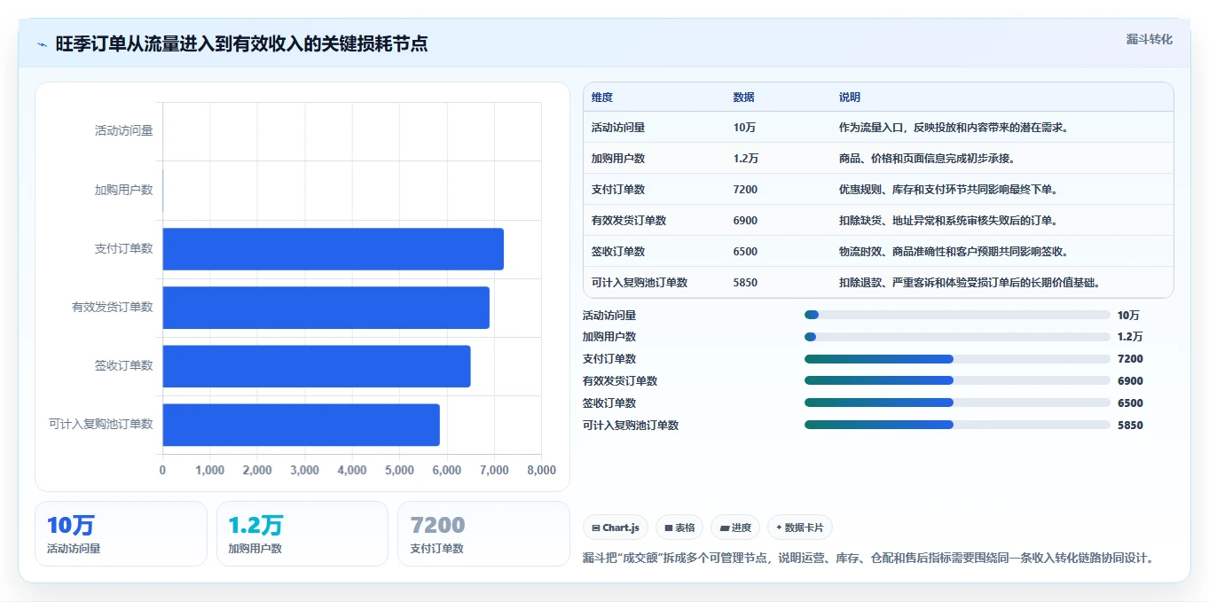Click the 加购用户数 progress bar
Viewport: 1209px width, 602px height.
click(957, 337)
